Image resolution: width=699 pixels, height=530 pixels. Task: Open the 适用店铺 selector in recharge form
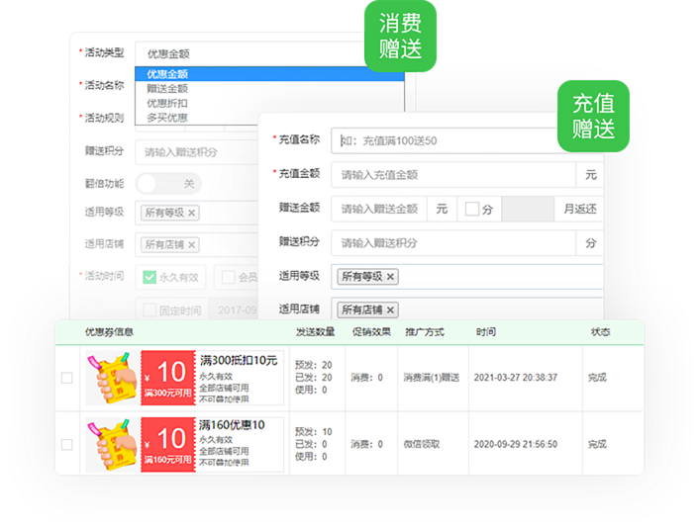pyautogui.click(x=465, y=309)
